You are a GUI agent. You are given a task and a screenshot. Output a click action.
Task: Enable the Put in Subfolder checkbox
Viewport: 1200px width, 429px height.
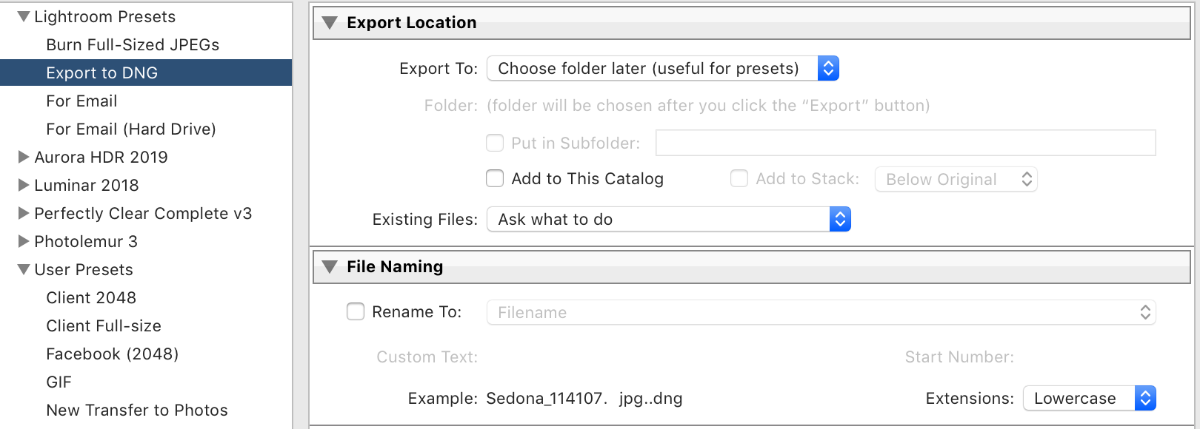(x=495, y=143)
